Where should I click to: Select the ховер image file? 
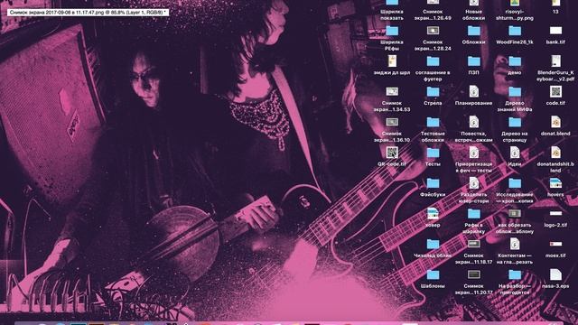coord(433,213)
